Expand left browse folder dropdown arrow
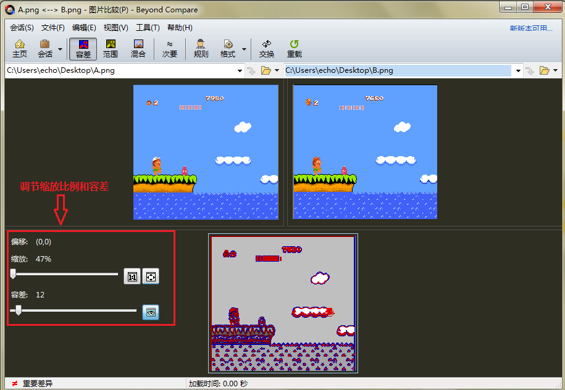 pyautogui.click(x=277, y=70)
